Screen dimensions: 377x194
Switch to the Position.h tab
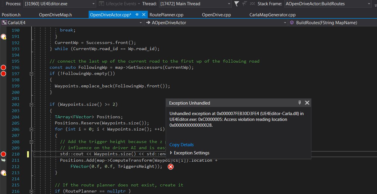pyautogui.click(x=11, y=14)
